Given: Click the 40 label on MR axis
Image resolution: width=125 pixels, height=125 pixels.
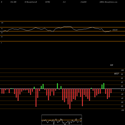Looking at the screenshot, I should [122, 82].
